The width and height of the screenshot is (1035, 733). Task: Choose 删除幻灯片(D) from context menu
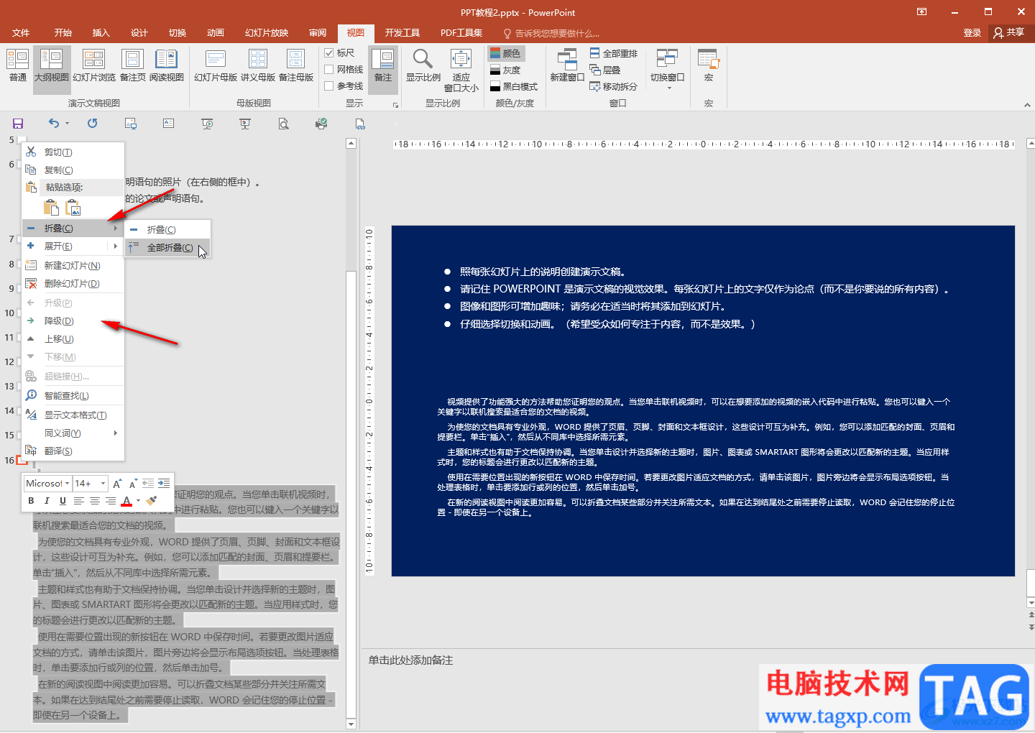(x=73, y=284)
